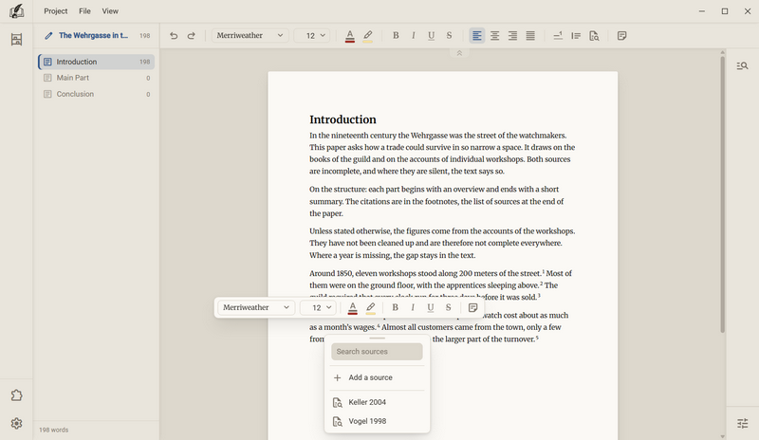Pick highlight color in the floating toolbar
Screen dimensions: 759x440
(x=371, y=307)
